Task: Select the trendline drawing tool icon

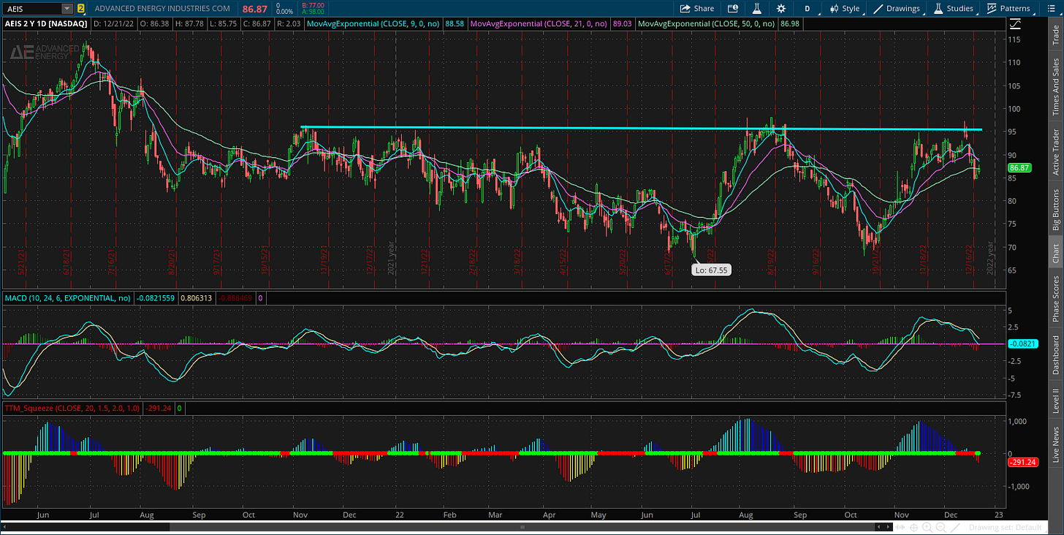Action: 954,527
